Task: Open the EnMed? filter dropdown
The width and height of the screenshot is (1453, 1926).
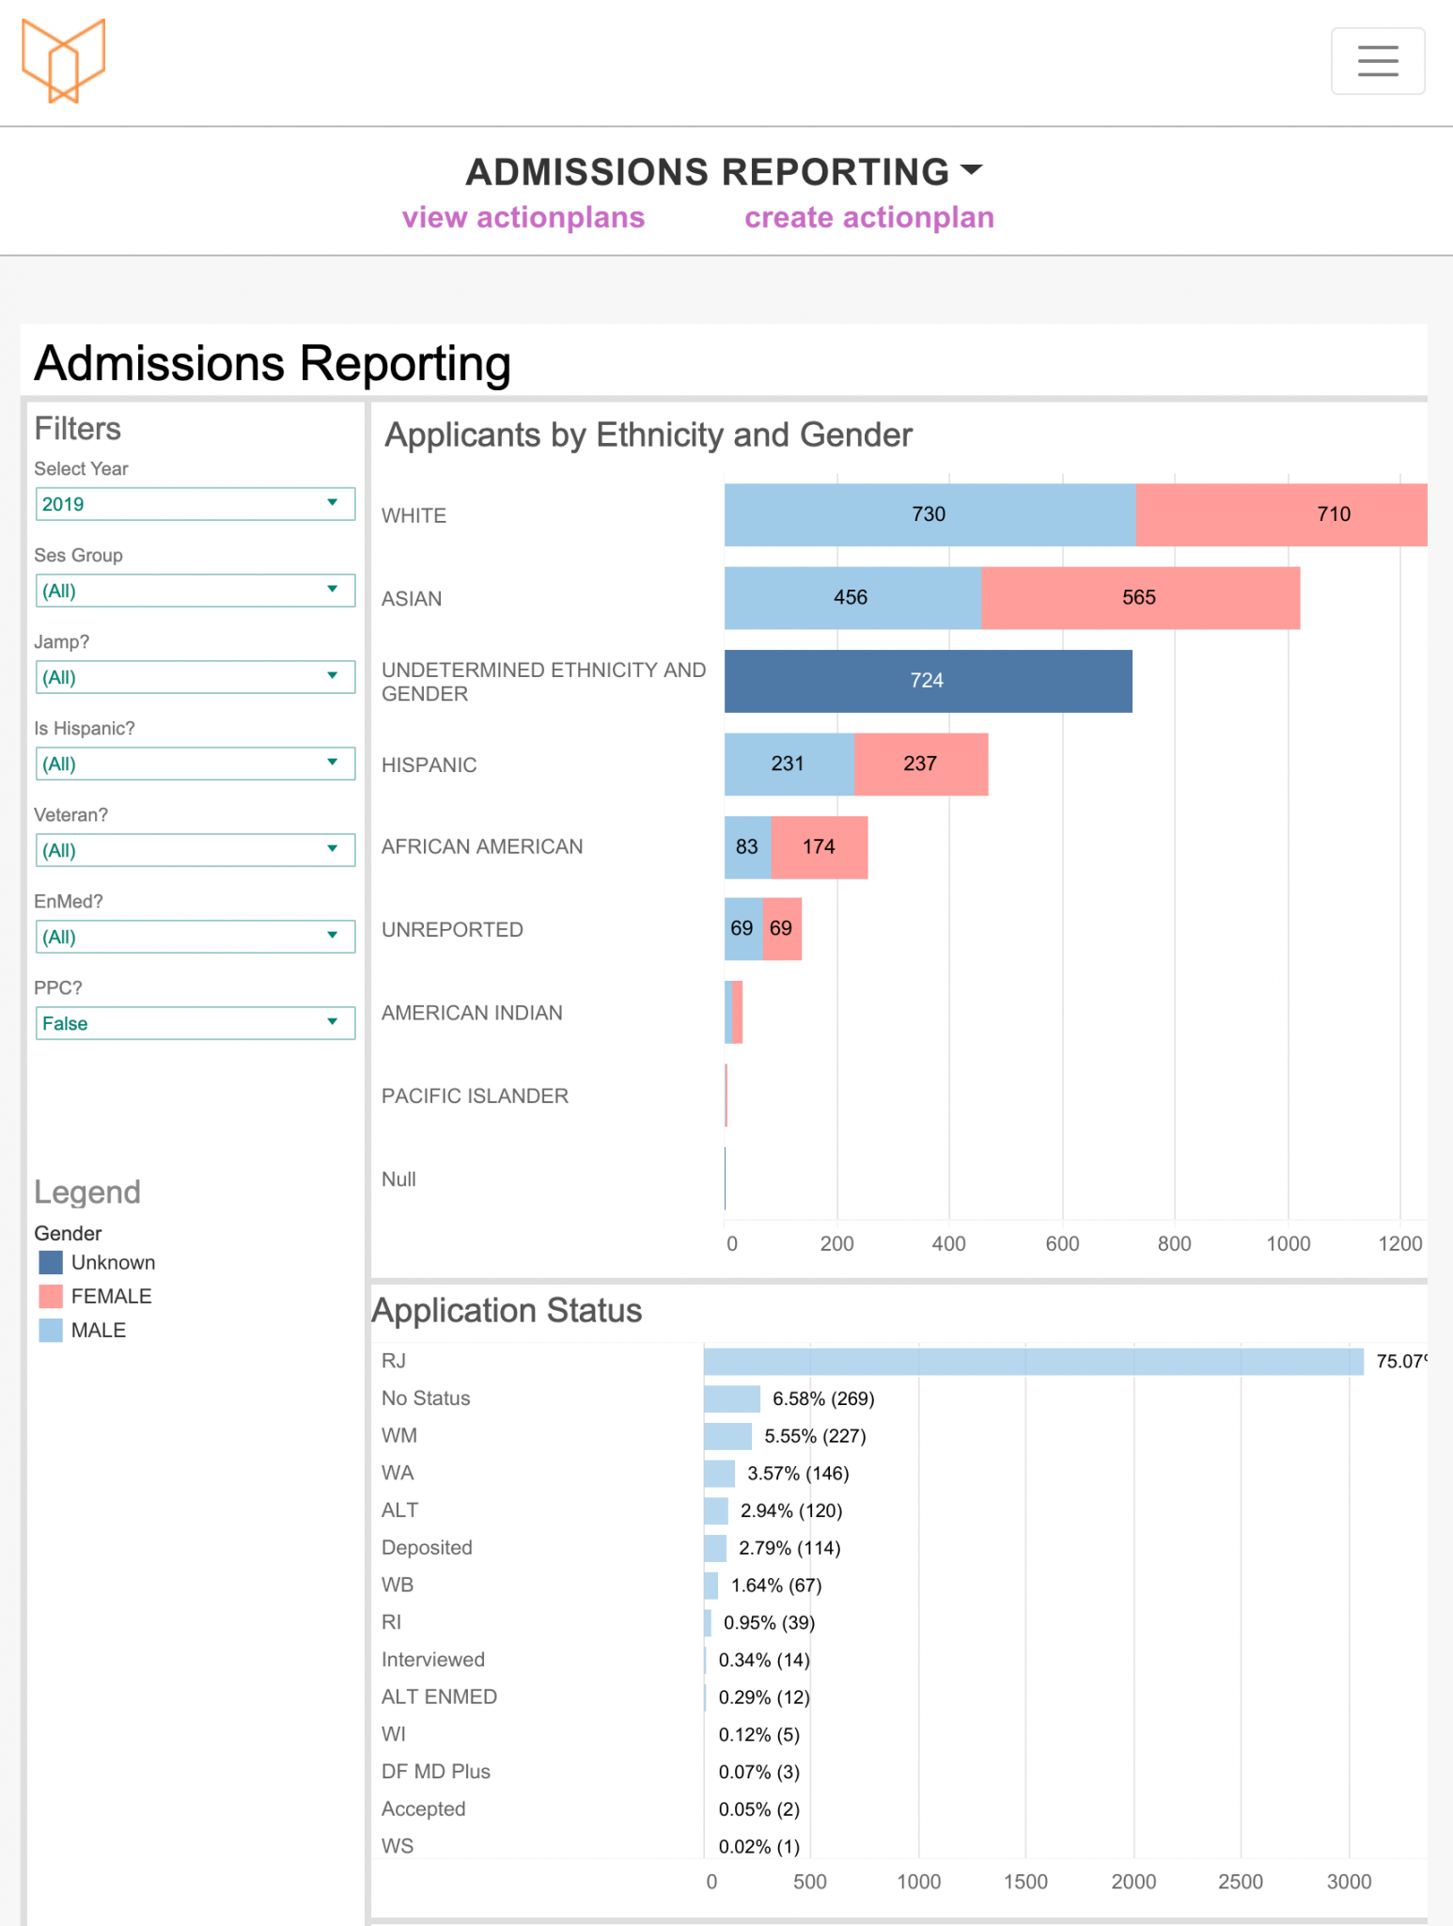Action: pyautogui.click(x=195, y=937)
